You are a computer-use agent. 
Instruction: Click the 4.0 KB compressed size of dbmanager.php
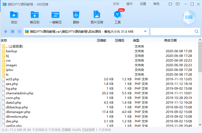click(x=127, y=112)
